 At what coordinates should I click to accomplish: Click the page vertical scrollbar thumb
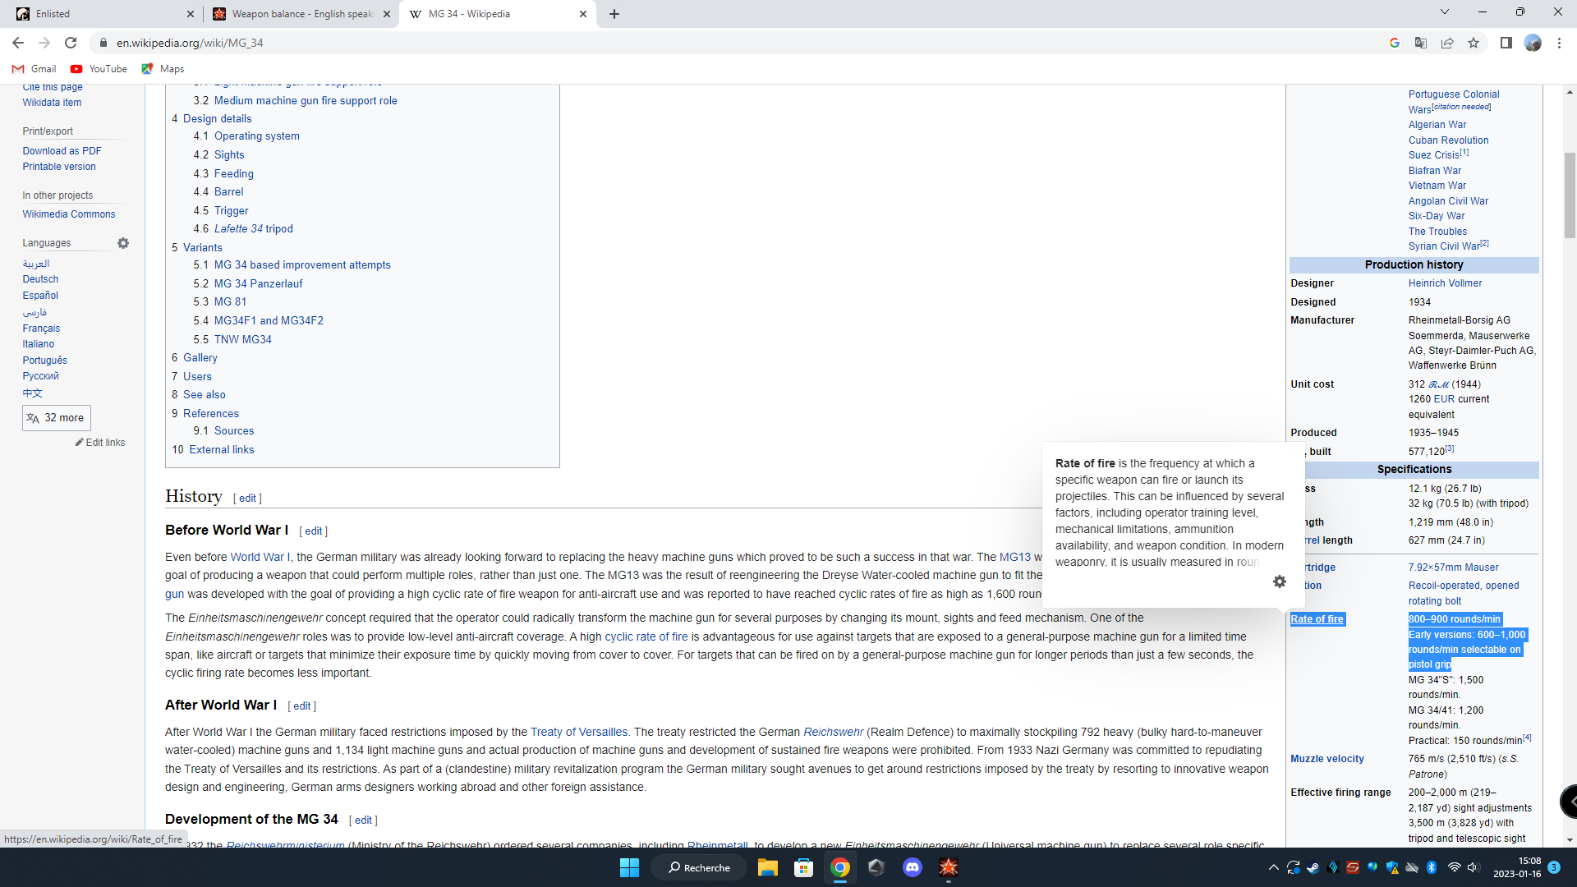pos(1570,195)
